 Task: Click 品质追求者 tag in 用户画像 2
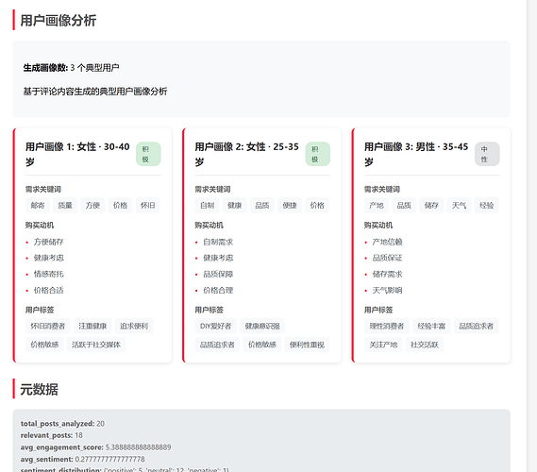(x=217, y=345)
